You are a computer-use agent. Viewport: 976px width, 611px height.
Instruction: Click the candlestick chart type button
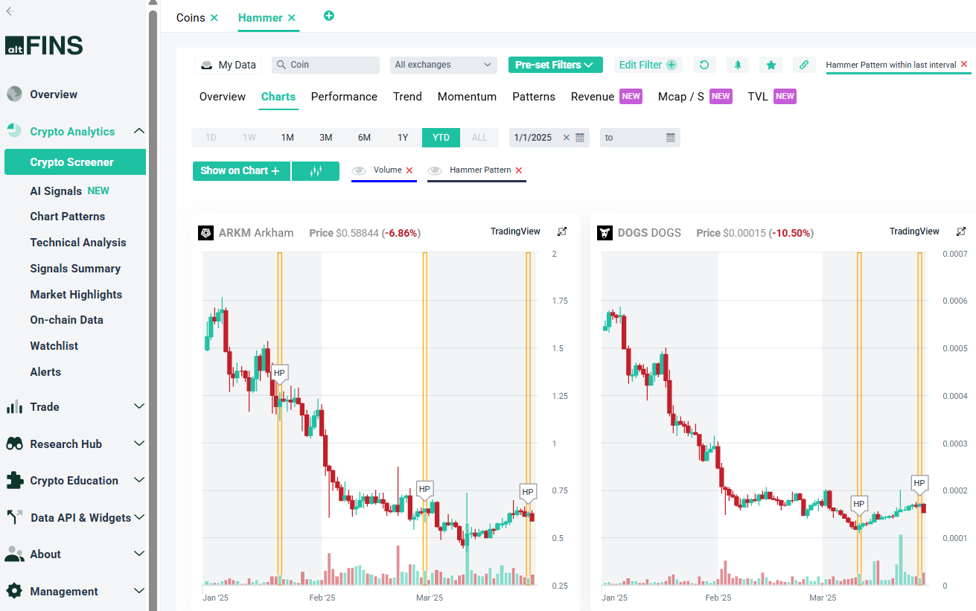(x=316, y=171)
